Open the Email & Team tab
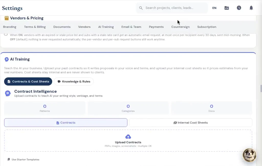 click(131, 27)
